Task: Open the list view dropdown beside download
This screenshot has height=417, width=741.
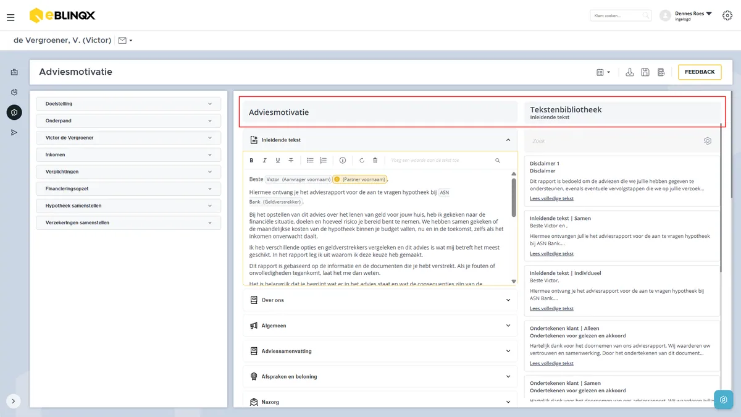Action: 603,72
